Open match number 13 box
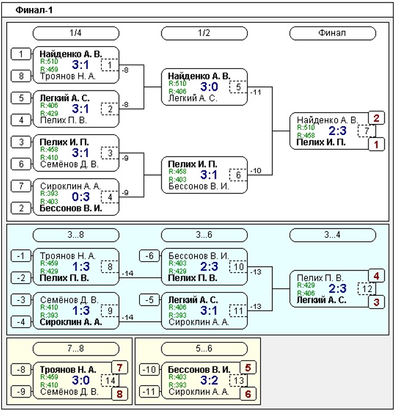This screenshot has width=395, height=411. pos(238,380)
